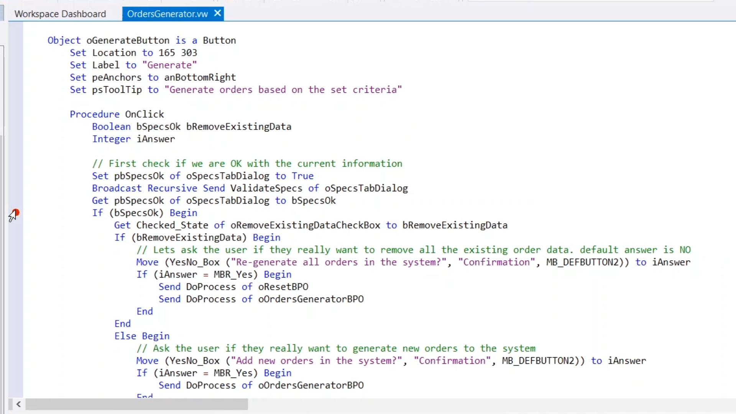Click the horizontal scrollbar left arrow

tap(18, 404)
